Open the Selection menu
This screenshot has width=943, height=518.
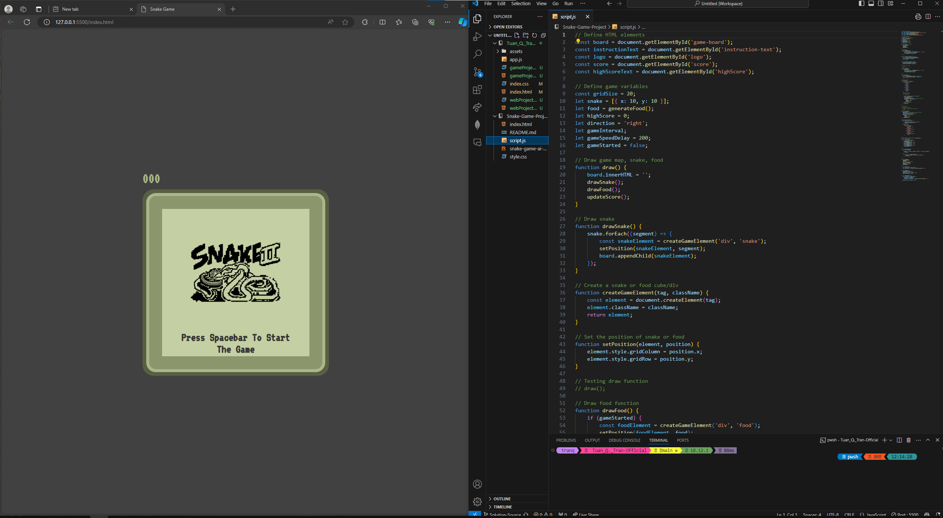click(520, 4)
